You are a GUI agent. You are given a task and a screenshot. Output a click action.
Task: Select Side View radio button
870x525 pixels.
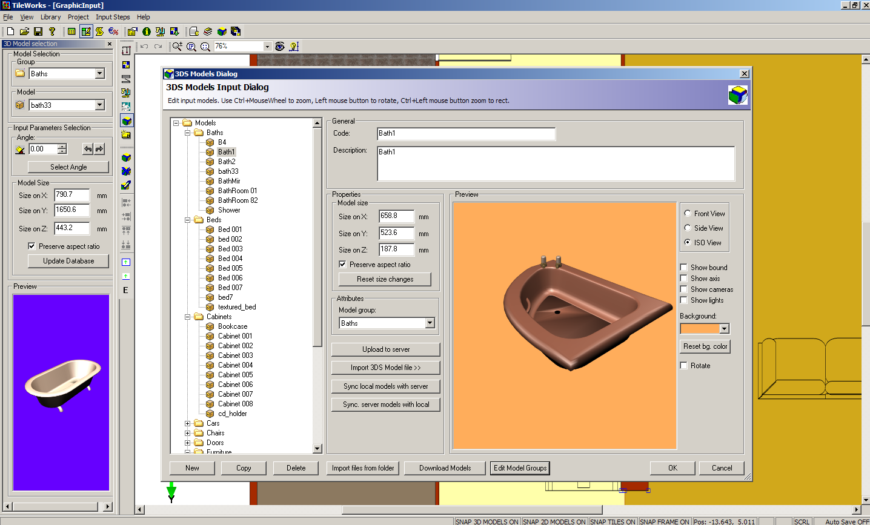click(688, 228)
